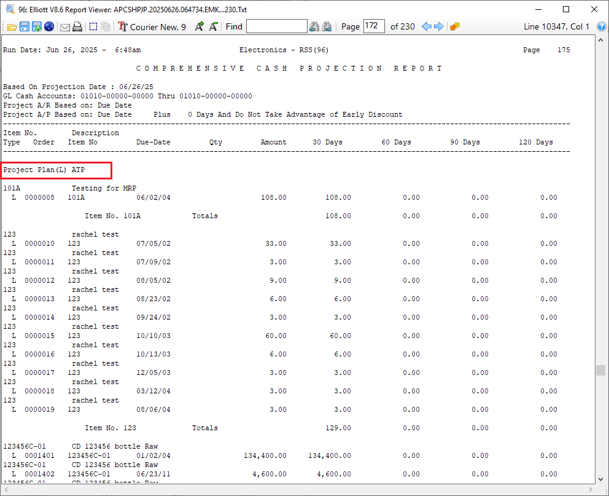Click the 'Due-Date' column header
This screenshot has height=496, width=609.
pos(153,142)
